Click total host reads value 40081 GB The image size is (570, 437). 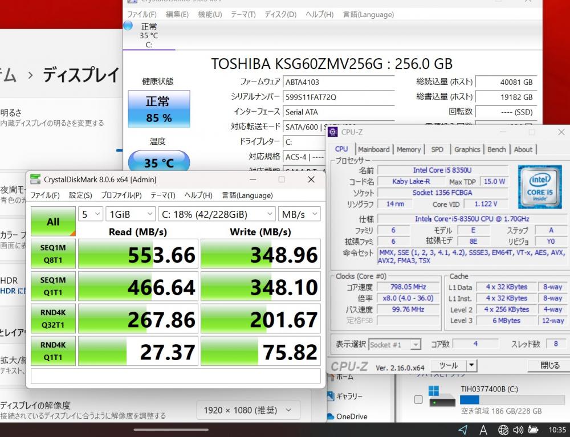506,82
